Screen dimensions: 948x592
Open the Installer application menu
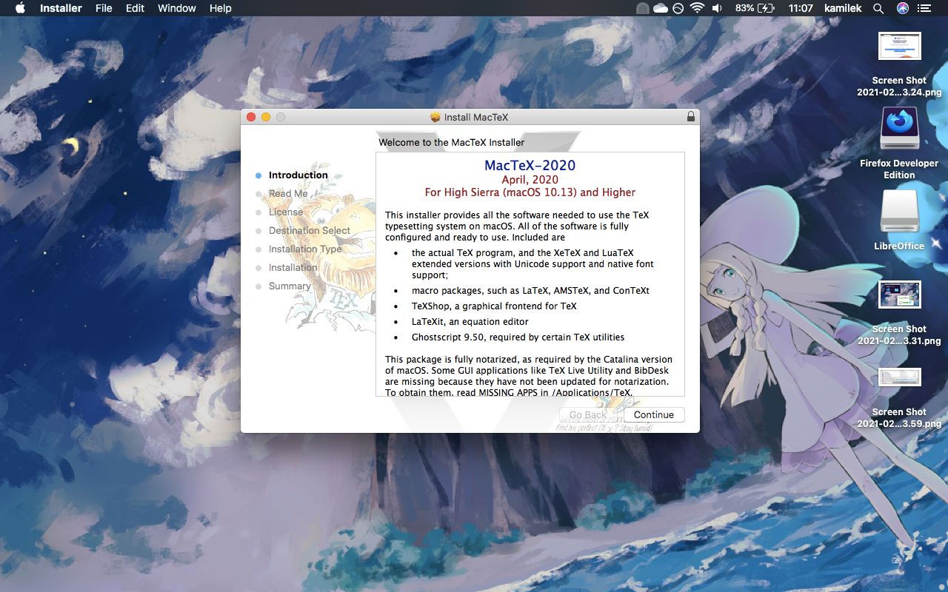click(61, 8)
